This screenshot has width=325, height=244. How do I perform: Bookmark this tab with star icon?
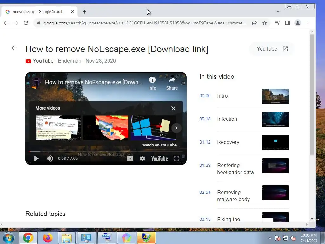click(x=265, y=23)
